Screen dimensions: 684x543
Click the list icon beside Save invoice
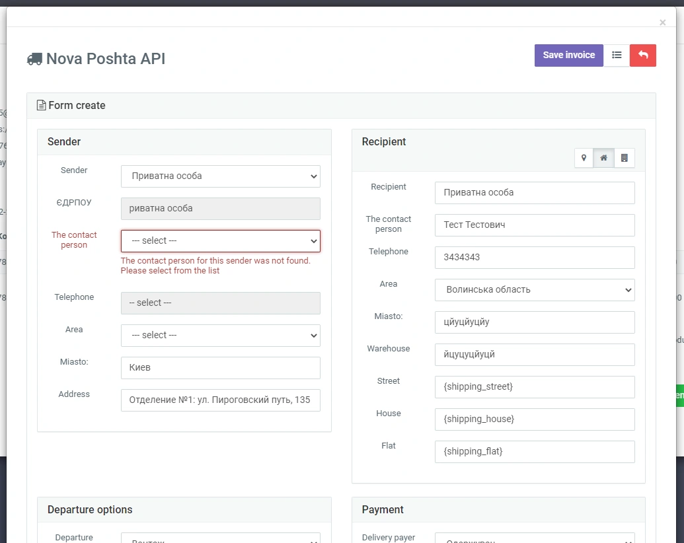coord(617,55)
